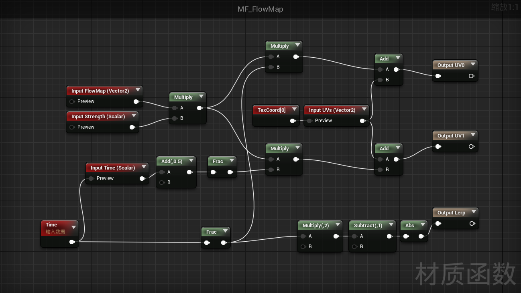
Task: Toggle the Multiply(,2) node expander arrow
Action: click(x=338, y=224)
